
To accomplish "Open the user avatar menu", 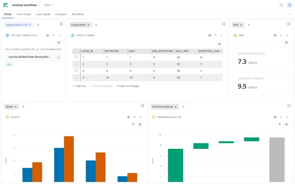I will click(x=290, y=5).
